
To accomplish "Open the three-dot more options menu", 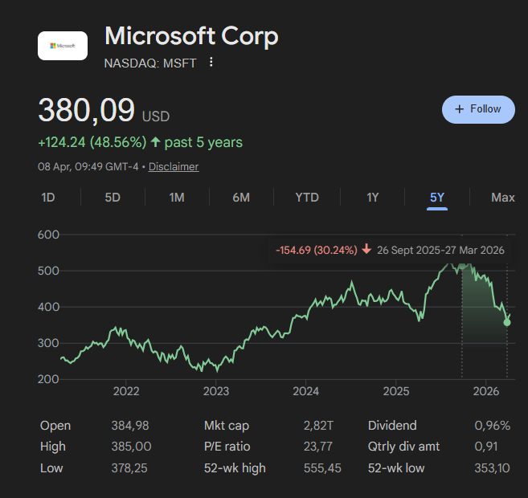I will pyautogui.click(x=211, y=62).
